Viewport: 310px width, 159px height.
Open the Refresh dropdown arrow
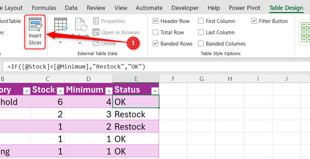[x=80, y=43]
